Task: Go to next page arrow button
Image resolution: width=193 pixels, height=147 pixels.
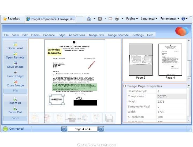Action: pos(101,129)
